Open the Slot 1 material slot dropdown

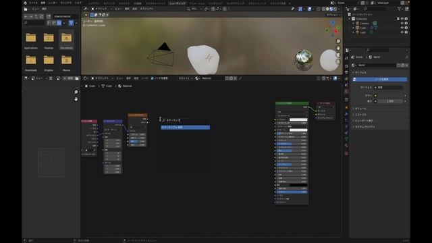coord(186,78)
